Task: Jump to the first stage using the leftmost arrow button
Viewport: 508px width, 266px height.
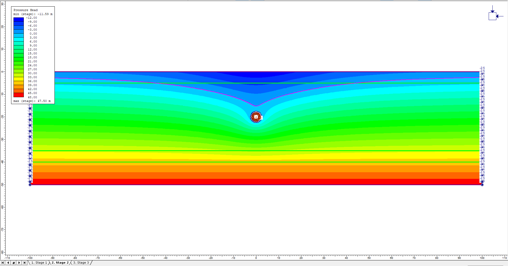Action: point(3,262)
